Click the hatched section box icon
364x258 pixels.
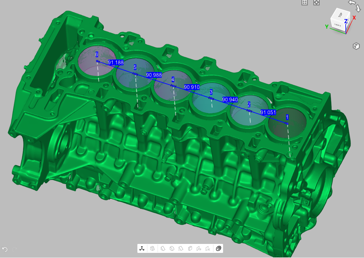(152, 248)
